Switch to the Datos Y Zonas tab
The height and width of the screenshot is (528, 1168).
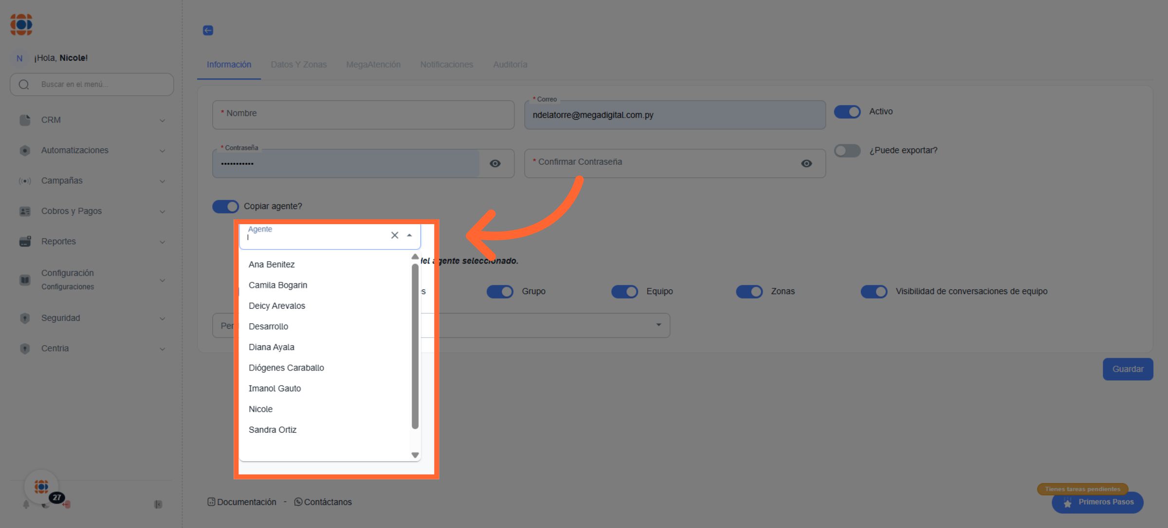click(298, 65)
